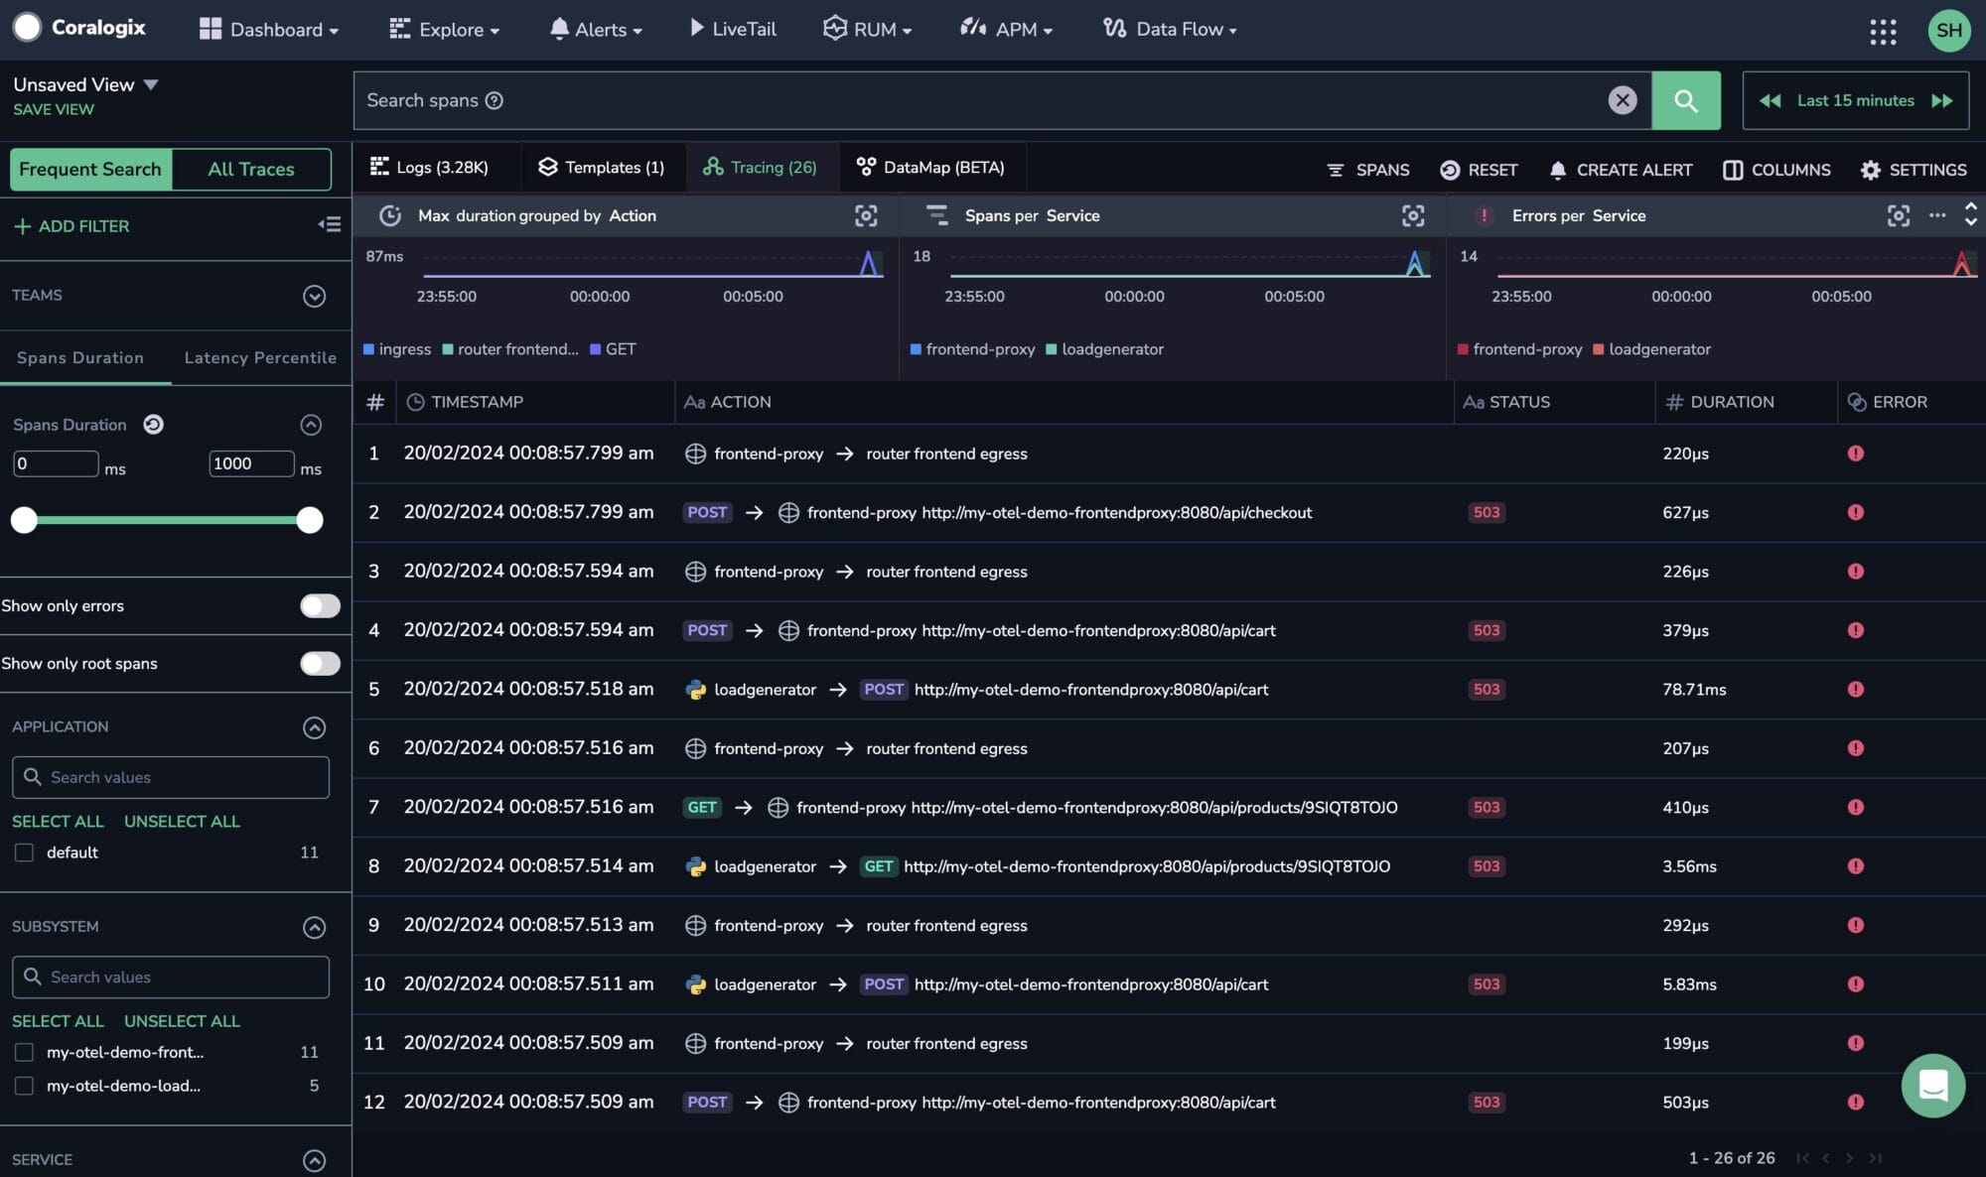
Task: Collapse the SUBSYSTEM filter section
Action: click(x=314, y=927)
